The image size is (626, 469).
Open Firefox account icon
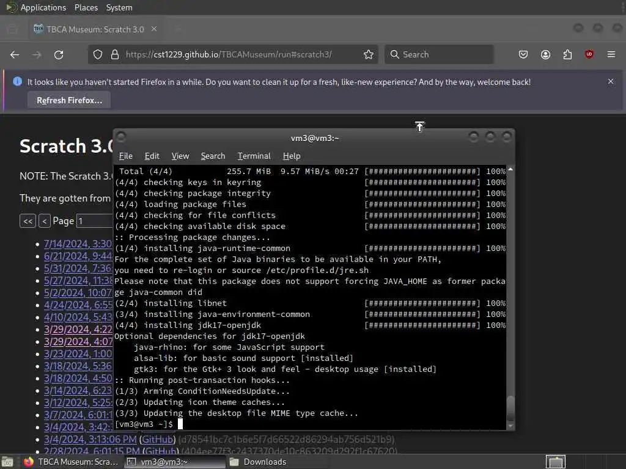click(x=545, y=54)
